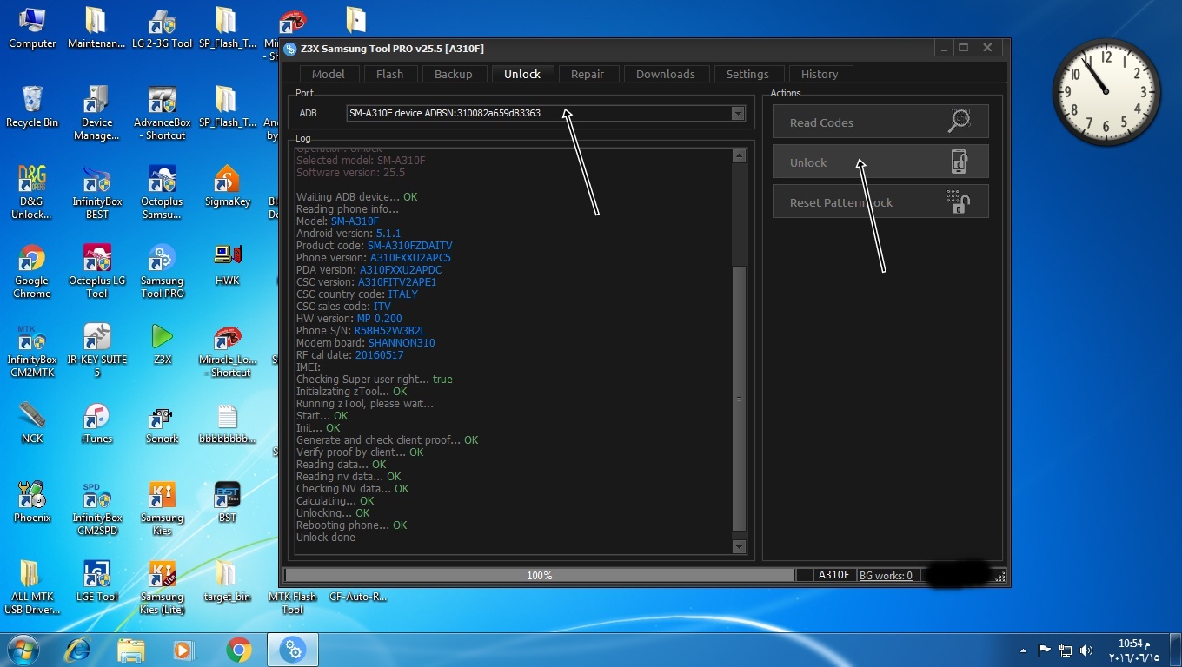
Task: Open the Windows Start menu
Action: (x=23, y=650)
